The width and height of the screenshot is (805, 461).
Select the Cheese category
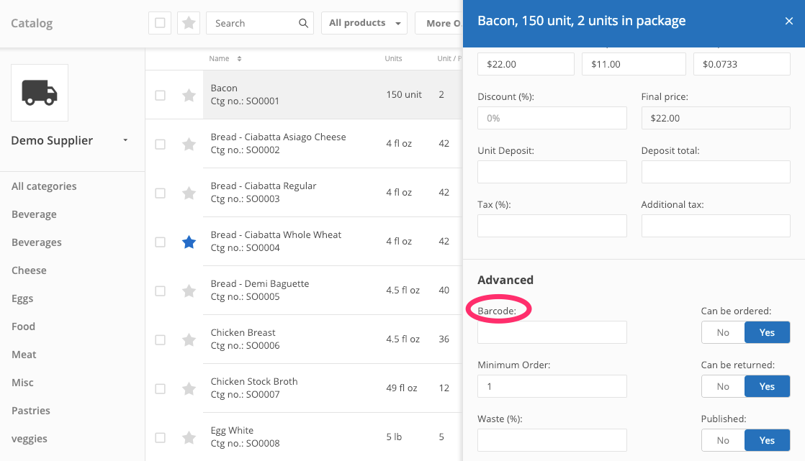coord(29,270)
